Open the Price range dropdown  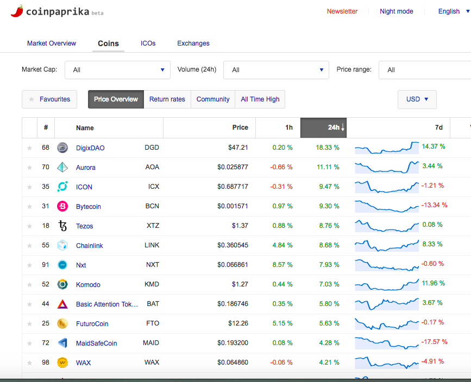425,70
